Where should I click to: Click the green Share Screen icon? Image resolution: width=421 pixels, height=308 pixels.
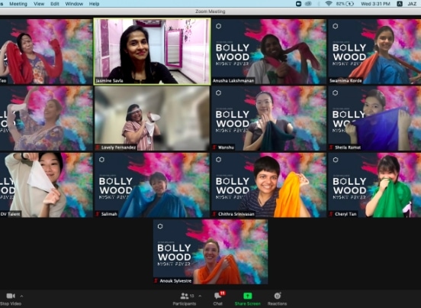point(248,296)
